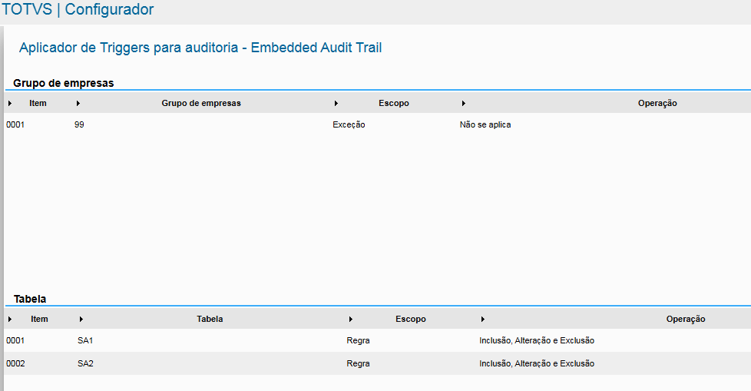Screen dimensions: 751x391
Task: Click the Exceção scope cell
Action: pyautogui.click(x=349, y=124)
